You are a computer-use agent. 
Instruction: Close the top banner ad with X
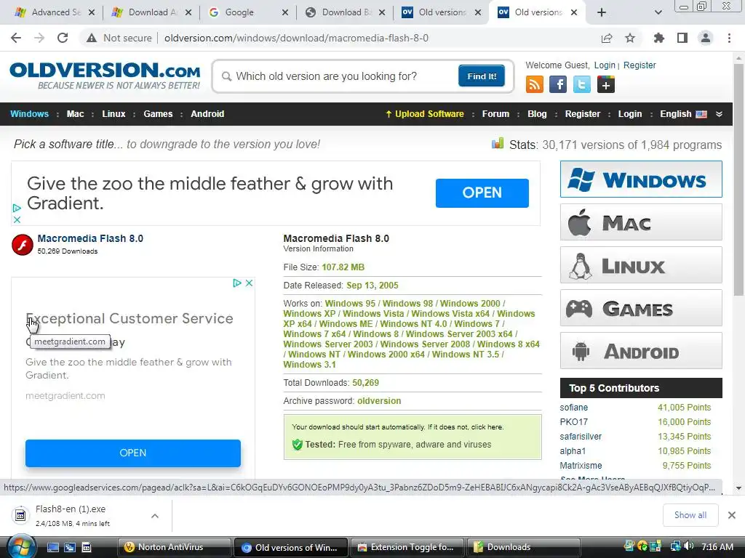[17, 219]
